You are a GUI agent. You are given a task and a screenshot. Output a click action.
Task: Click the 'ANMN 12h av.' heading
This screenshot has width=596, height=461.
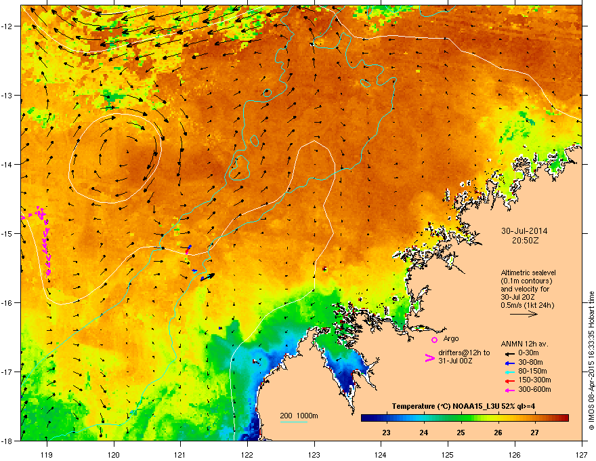(x=524, y=344)
